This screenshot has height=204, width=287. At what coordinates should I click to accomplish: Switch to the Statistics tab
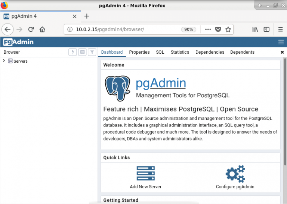pos(180,52)
